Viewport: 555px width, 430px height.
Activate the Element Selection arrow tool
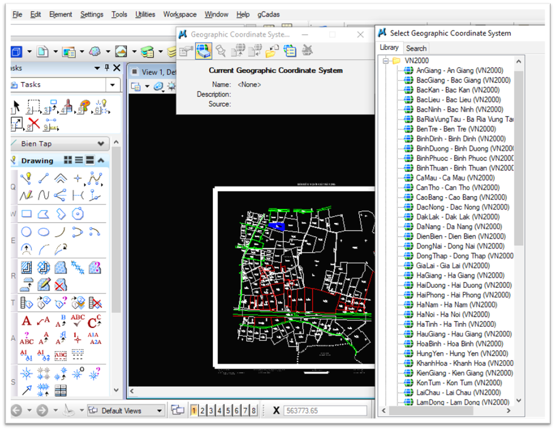16,107
